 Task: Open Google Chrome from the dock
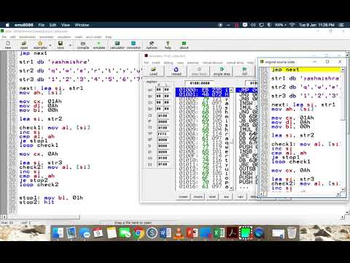139,233
